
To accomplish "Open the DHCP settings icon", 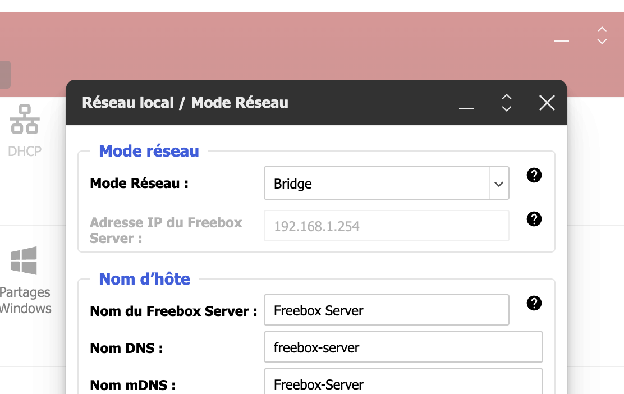I will tap(25, 131).
